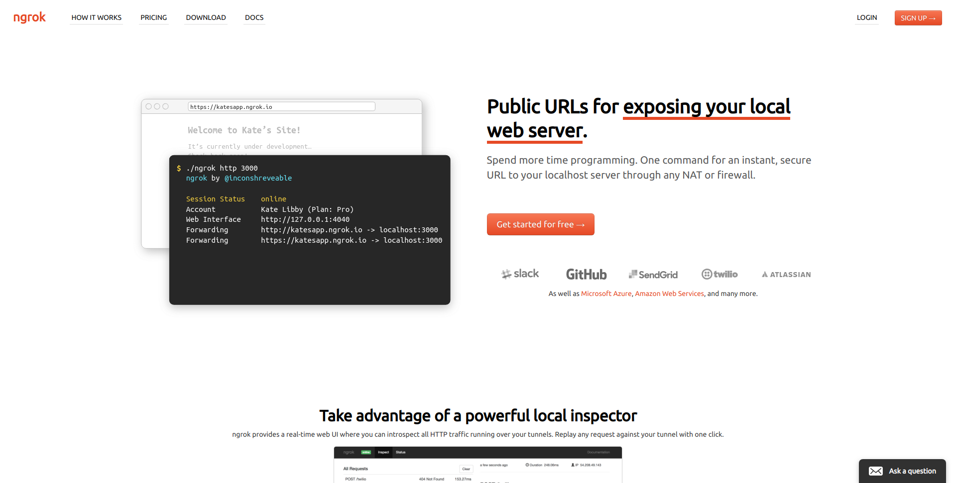
Task: Click the Slack logo
Action: pos(520,274)
